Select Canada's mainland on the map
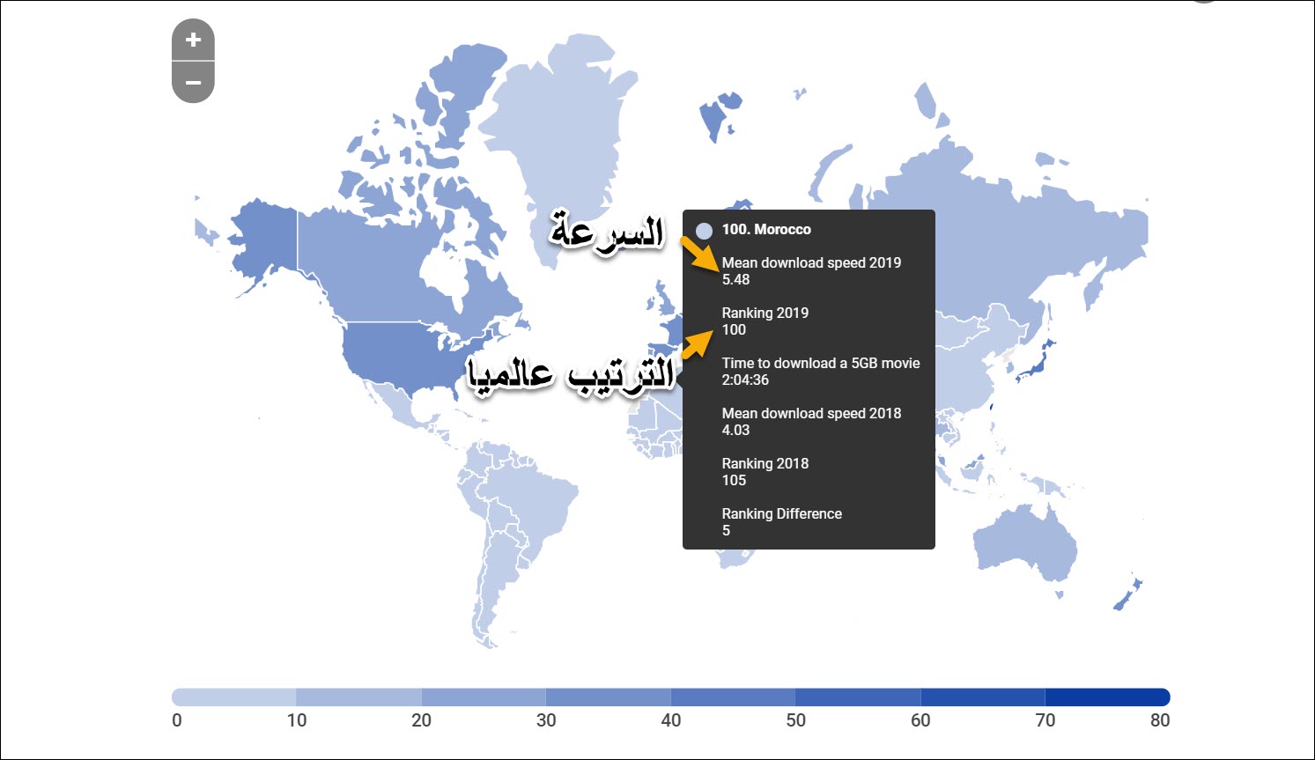Image resolution: width=1315 pixels, height=760 pixels. click(379, 264)
